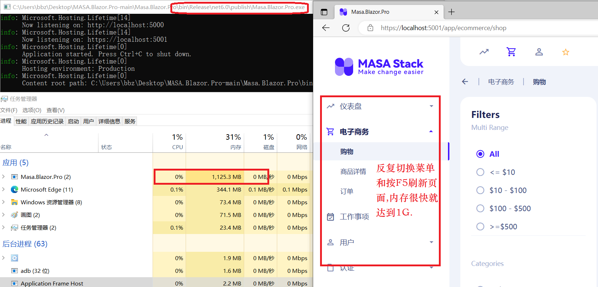
Task: Expand the 画图 (2) process row
Action: 4,215
